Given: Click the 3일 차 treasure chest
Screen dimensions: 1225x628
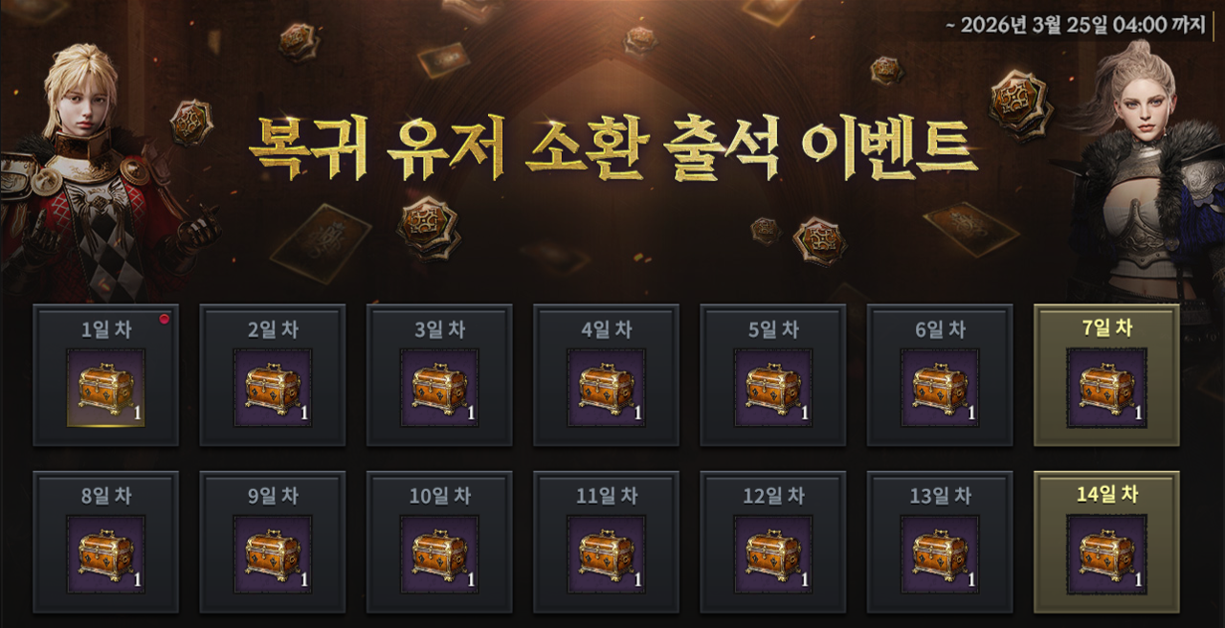Looking at the screenshot, I should point(439,388).
